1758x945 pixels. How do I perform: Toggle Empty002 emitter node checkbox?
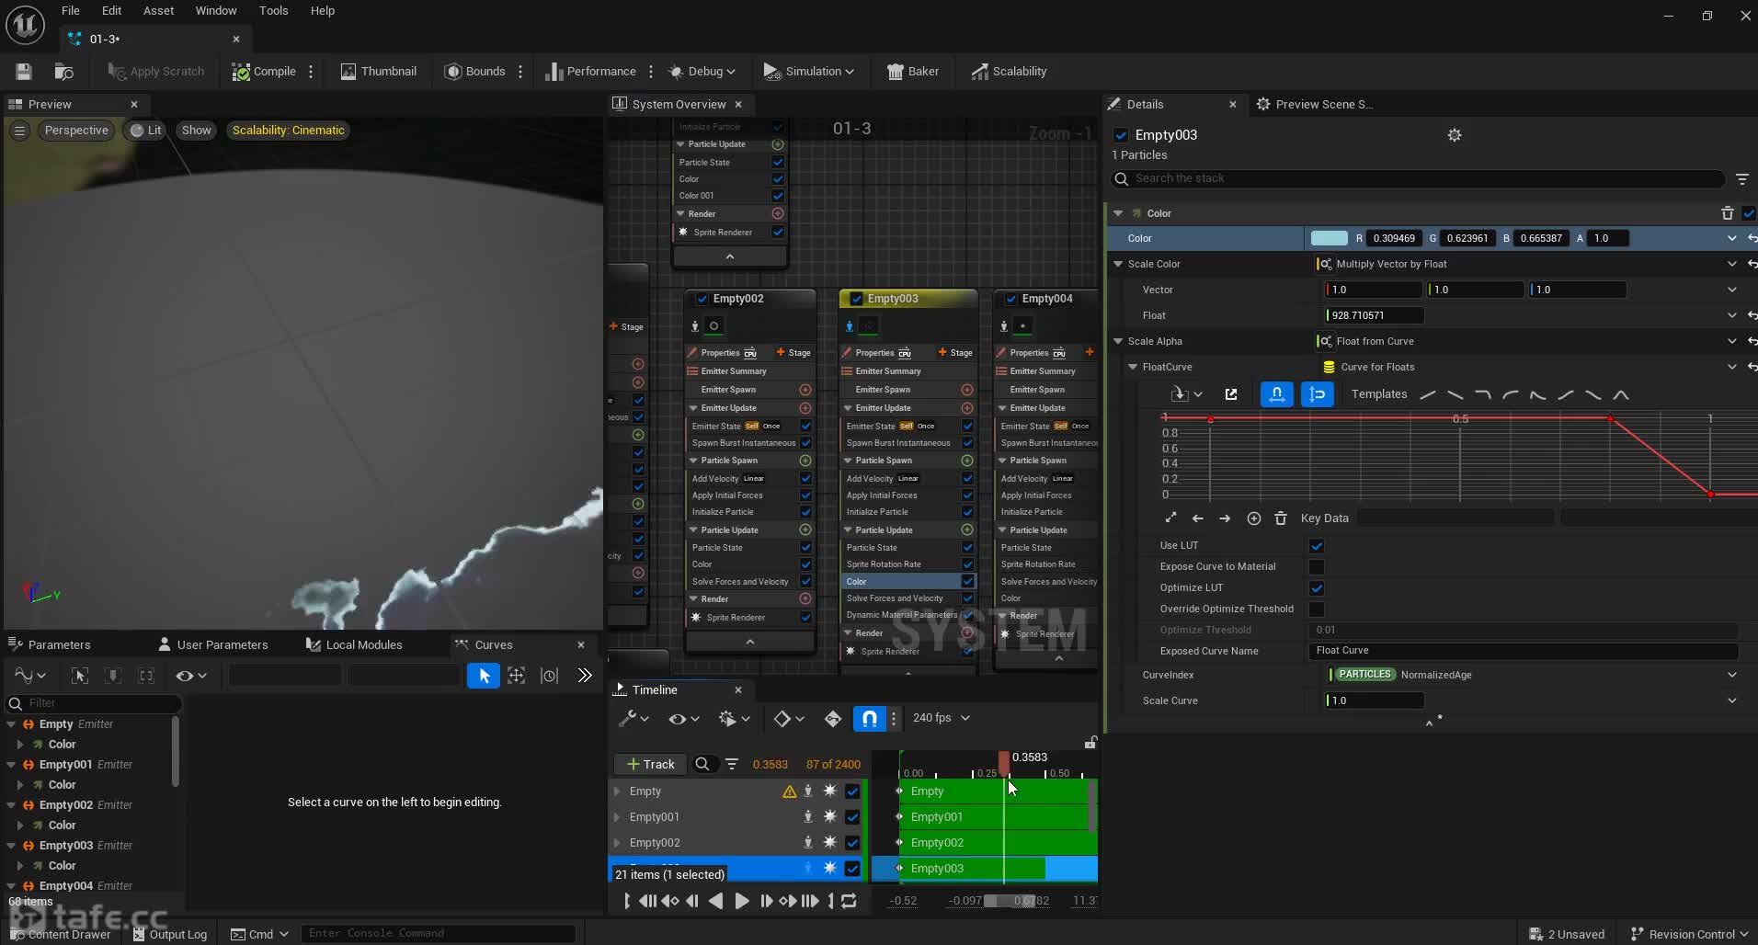[702, 299]
